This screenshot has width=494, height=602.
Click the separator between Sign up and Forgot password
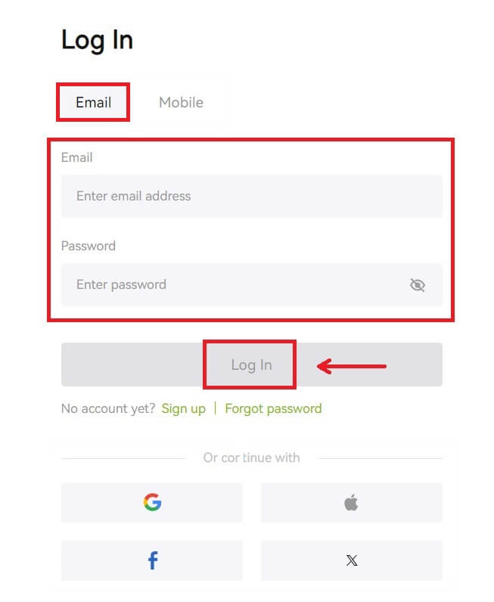point(216,408)
